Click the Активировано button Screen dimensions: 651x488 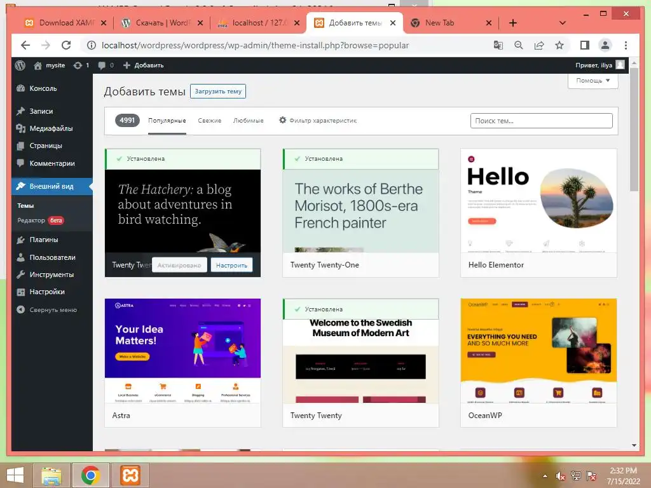(x=179, y=265)
